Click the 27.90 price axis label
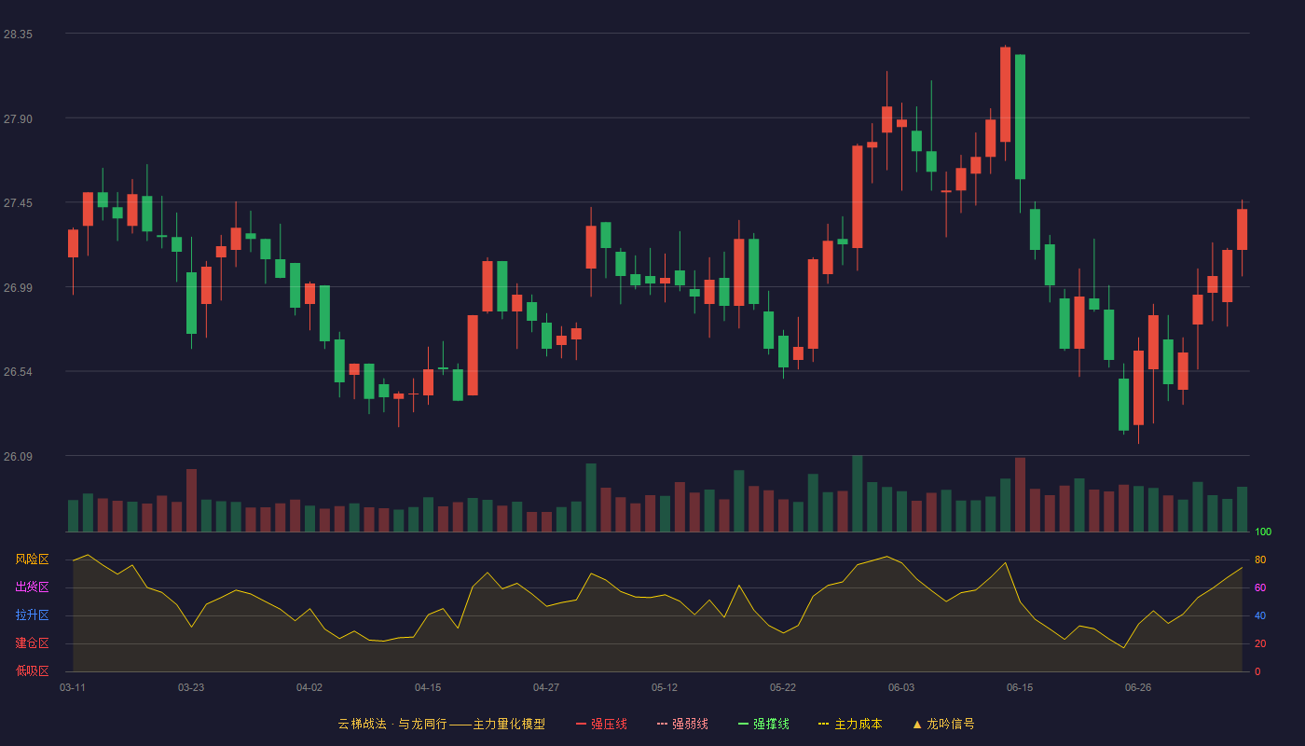This screenshot has width=1305, height=746. pyautogui.click(x=18, y=118)
